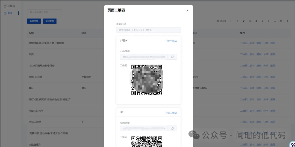
Task: Open 二维码 for 花灯如昼 row
Action: coord(244,99)
